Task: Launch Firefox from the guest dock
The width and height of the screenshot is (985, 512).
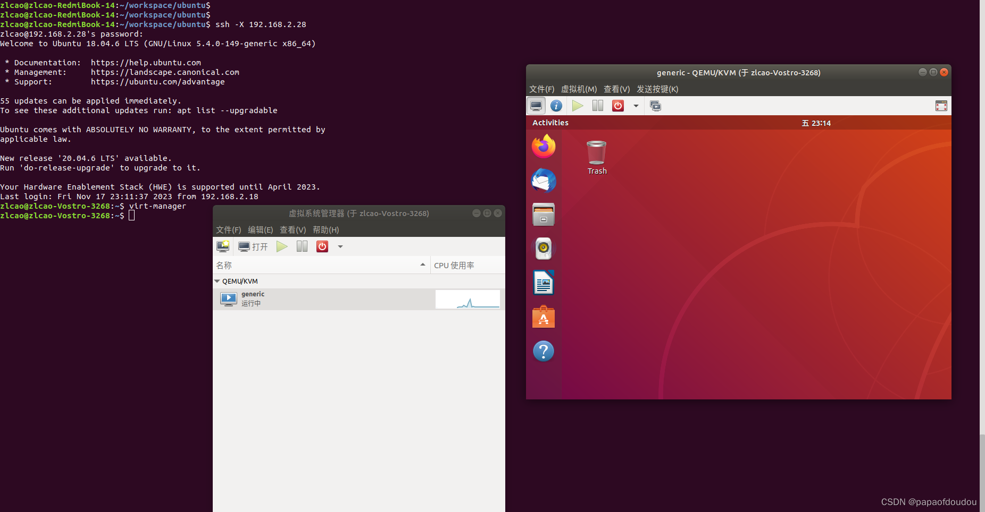Action: point(544,146)
